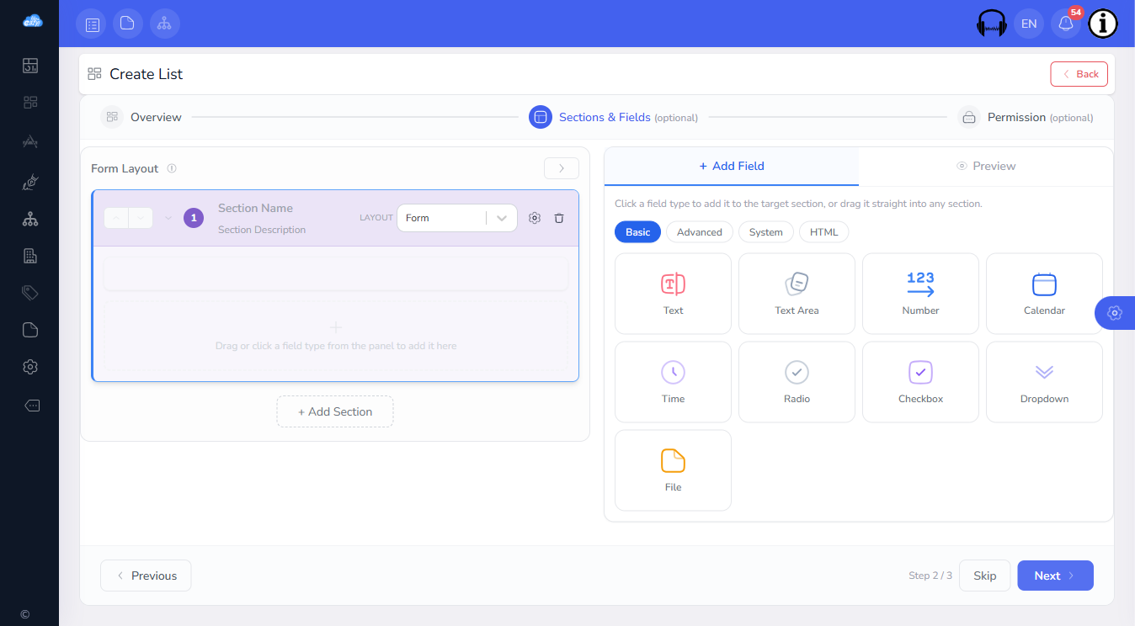The width and height of the screenshot is (1135, 626).
Task: Open settings gear in left sidebar
Action: 30,367
